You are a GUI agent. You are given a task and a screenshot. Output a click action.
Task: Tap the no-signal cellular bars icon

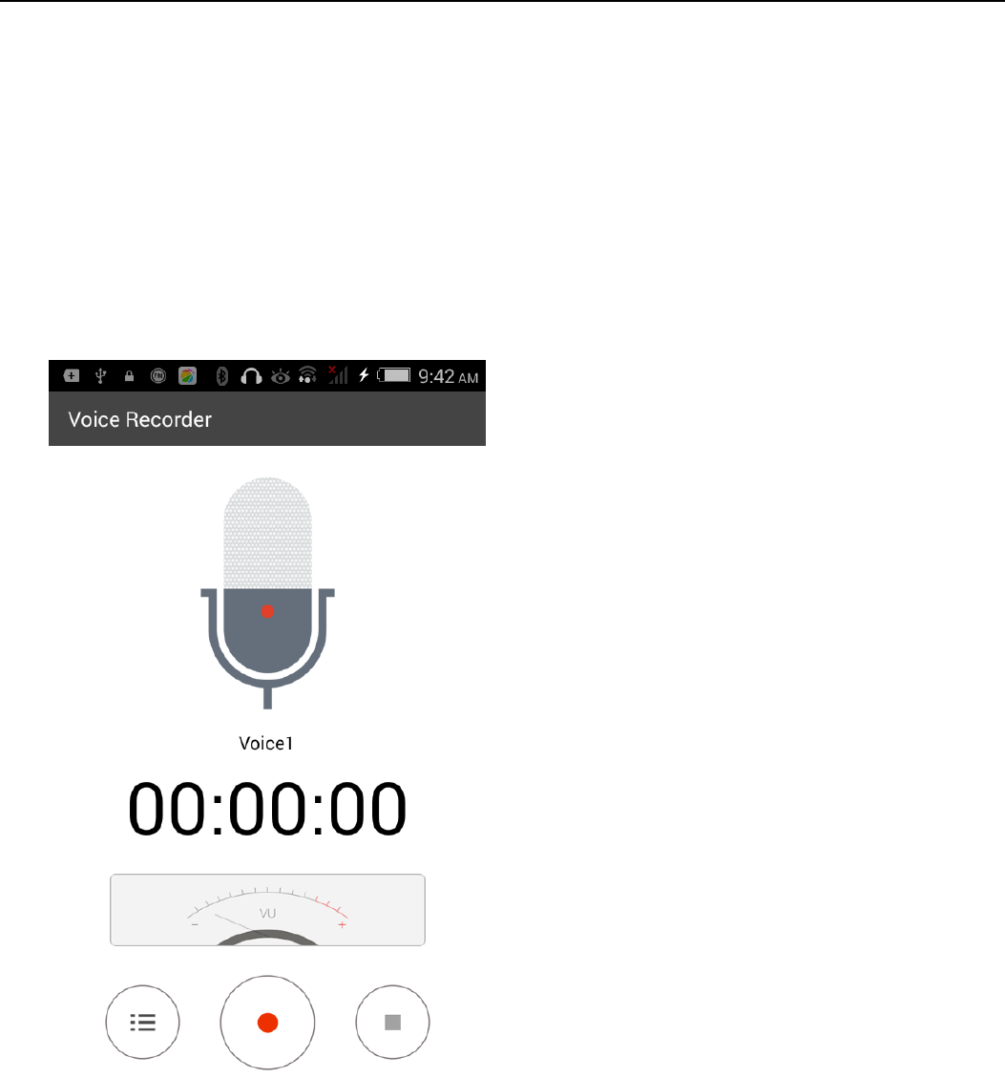coord(338,374)
